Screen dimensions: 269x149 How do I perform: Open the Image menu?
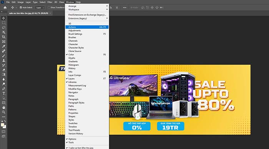20,2
